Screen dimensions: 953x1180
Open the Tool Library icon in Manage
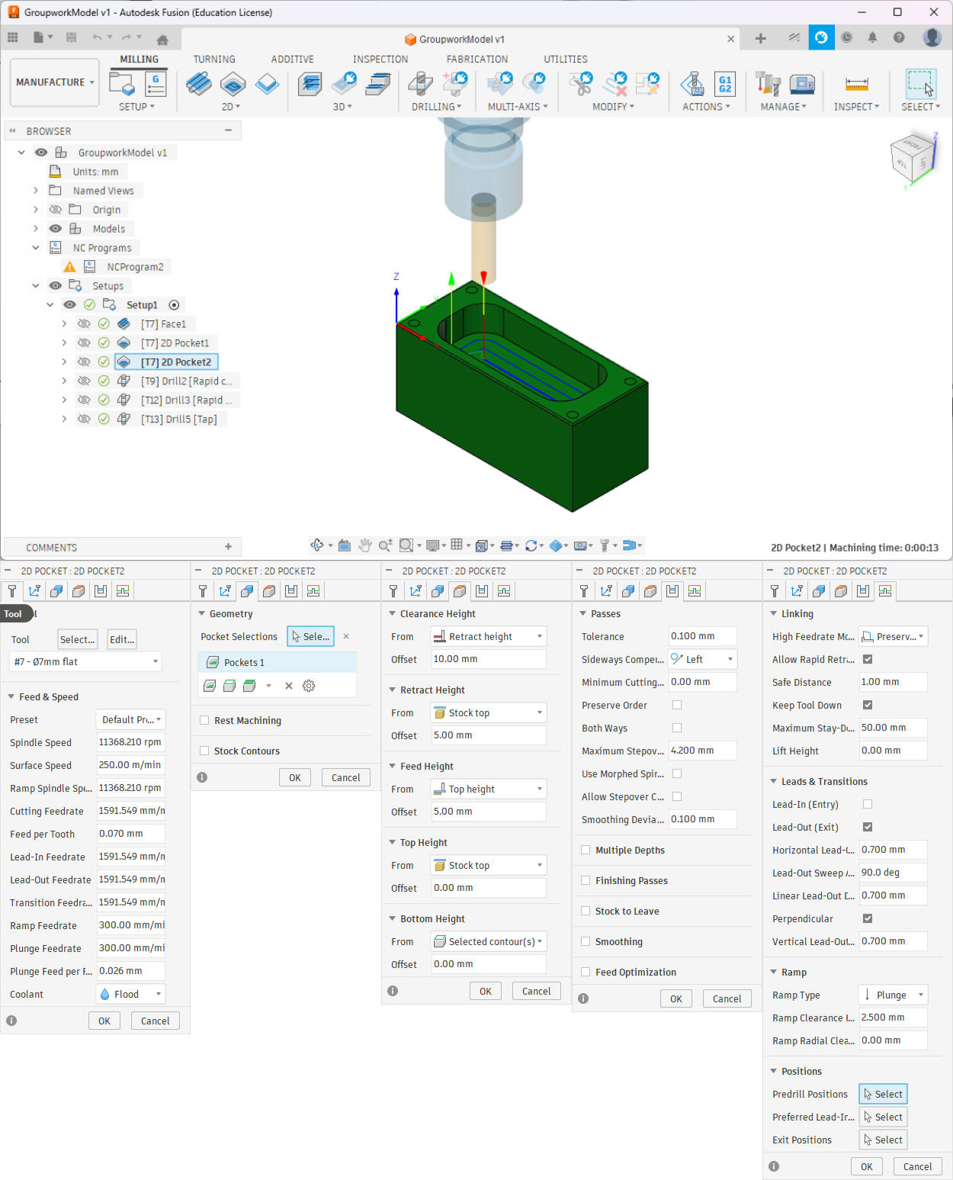pyautogui.click(x=768, y=83)
